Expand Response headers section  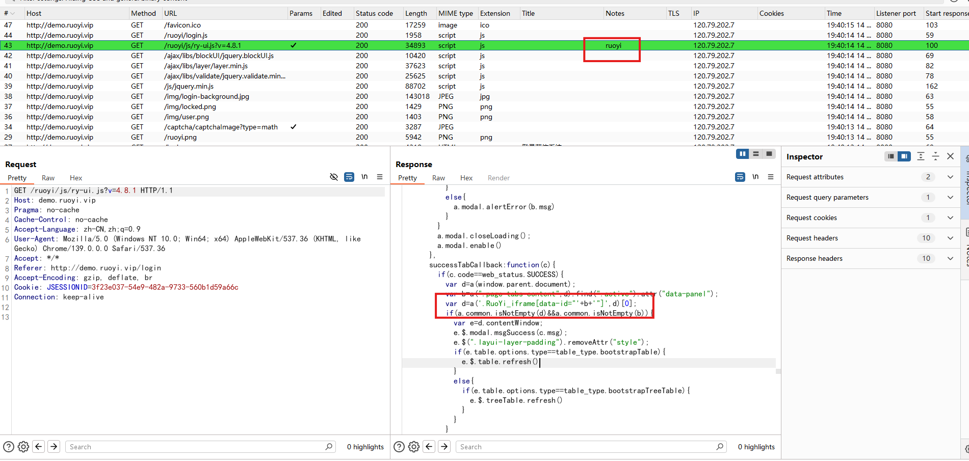(950, 258)
